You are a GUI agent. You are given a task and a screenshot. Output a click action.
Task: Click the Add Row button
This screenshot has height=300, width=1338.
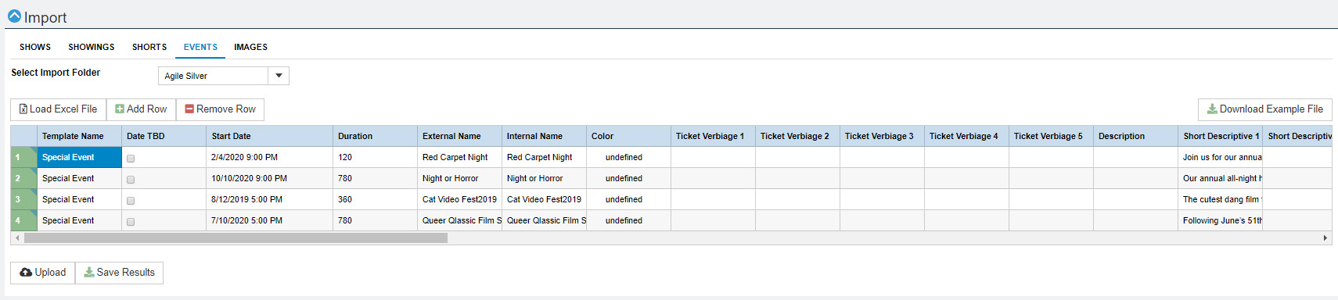click(x=141, y=109)
